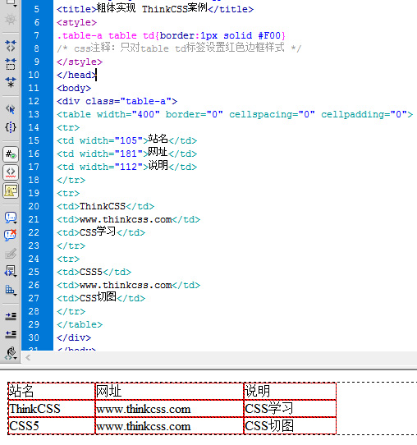Image resolution: width=417 pixels, height=445 pixels.
Task: Click the td width="112" code line
Action: click(126, 166)
